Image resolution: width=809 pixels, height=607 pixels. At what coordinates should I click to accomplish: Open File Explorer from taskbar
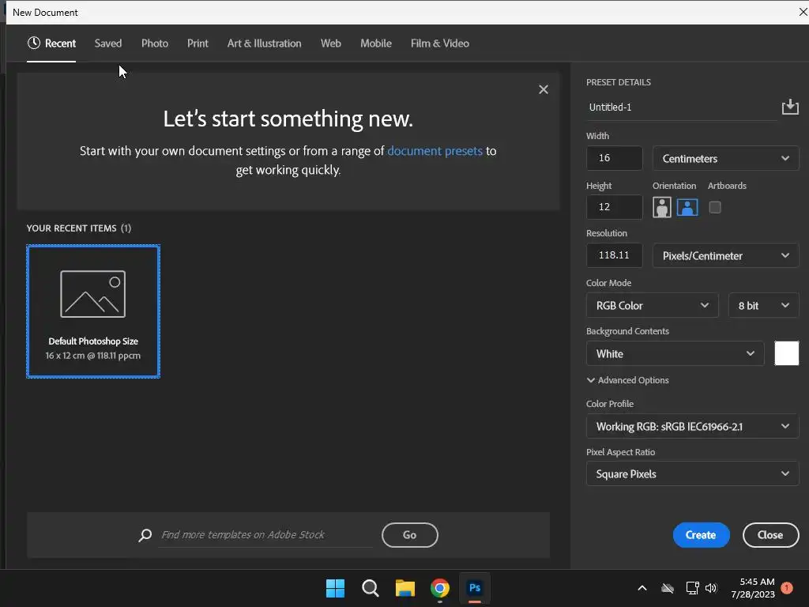click(405, 588)
